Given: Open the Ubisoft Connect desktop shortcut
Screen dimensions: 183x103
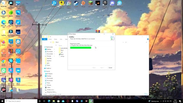Looking at the screenshot, I should coord(69,4).
